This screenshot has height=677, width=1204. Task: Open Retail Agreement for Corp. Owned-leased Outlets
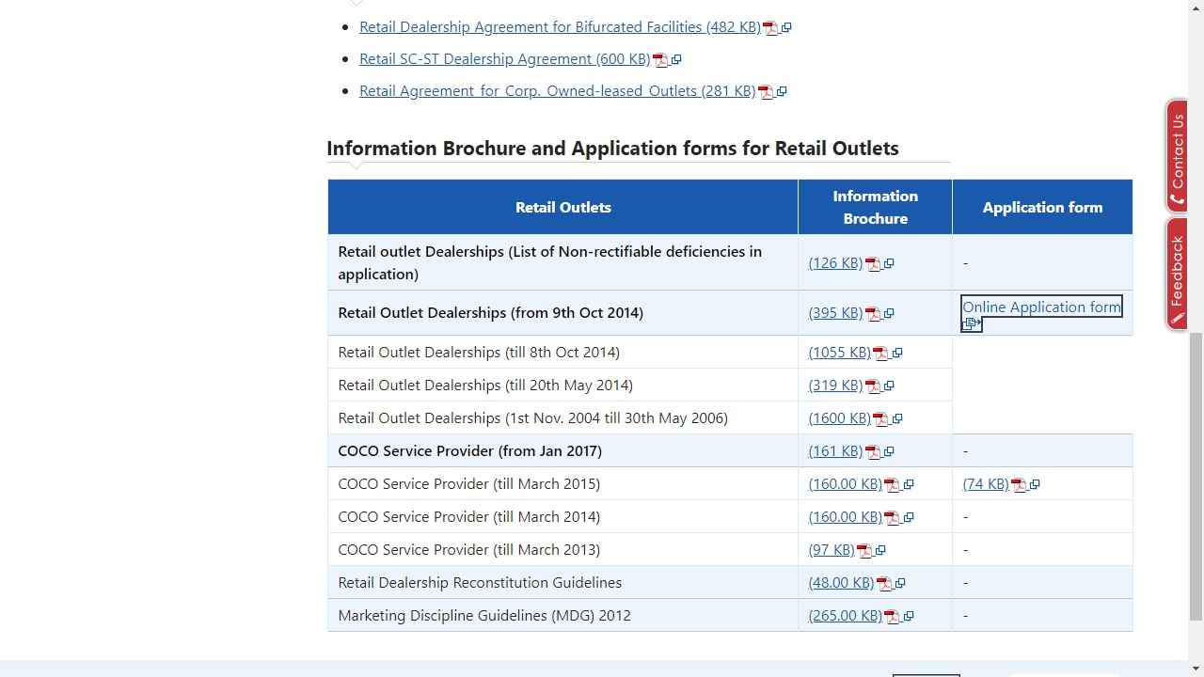tap(557, 91)
